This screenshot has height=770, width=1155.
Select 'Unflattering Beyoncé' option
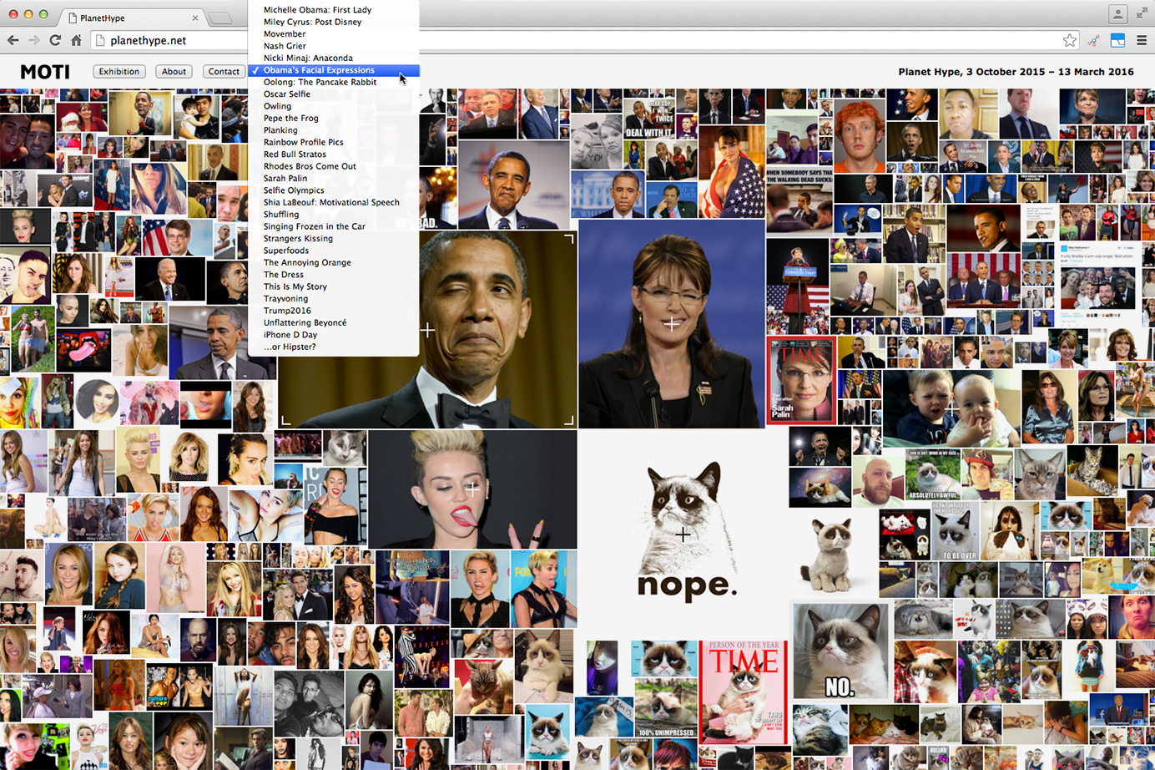click(305, 323)
